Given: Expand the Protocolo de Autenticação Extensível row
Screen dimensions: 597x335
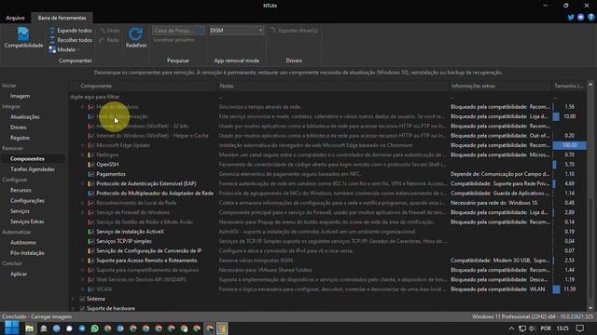Looking at the screenshot, I should pyautogui.click(x=82, y=184).
